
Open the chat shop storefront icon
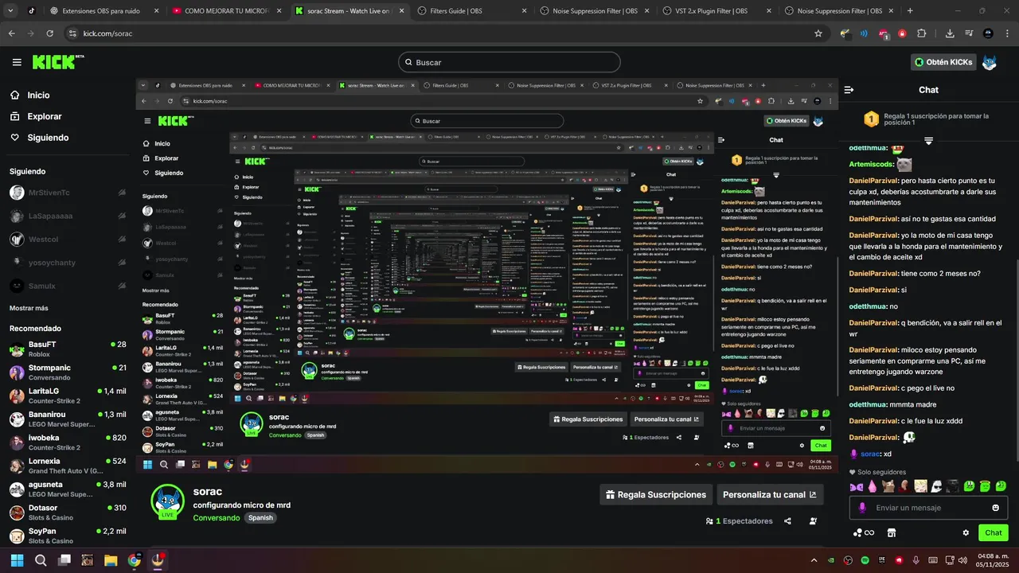pyautogui.click(x=892, y=532)
